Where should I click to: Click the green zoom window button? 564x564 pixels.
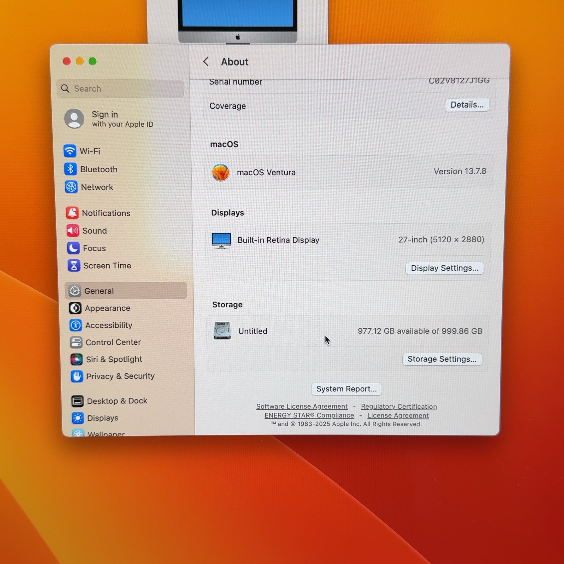92,61
